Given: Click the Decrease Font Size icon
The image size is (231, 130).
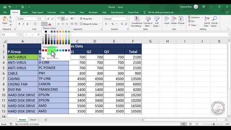Looking at the screenshot, I should pyautogui.click(x=52, y=19).
